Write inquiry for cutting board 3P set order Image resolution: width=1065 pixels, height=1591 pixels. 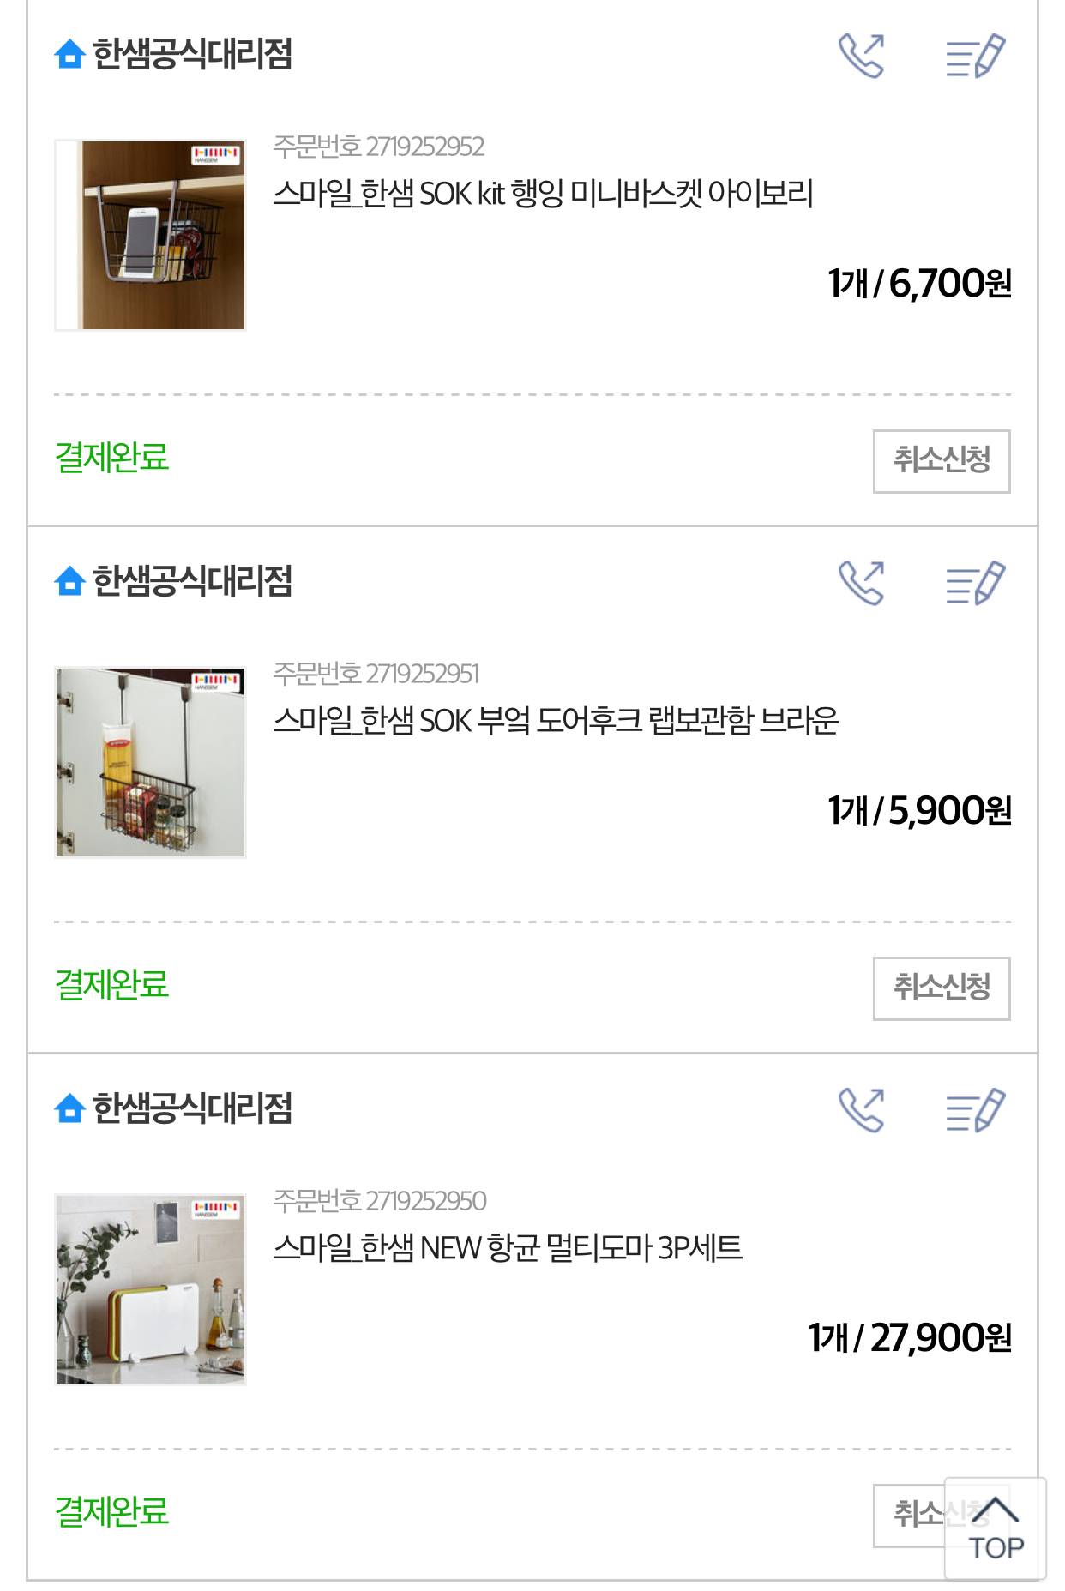pyautogui.click(x=975, y=1110)
